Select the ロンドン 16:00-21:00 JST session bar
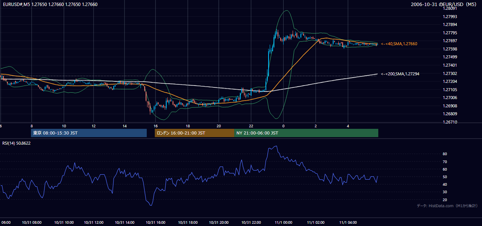 click(194, 133)
